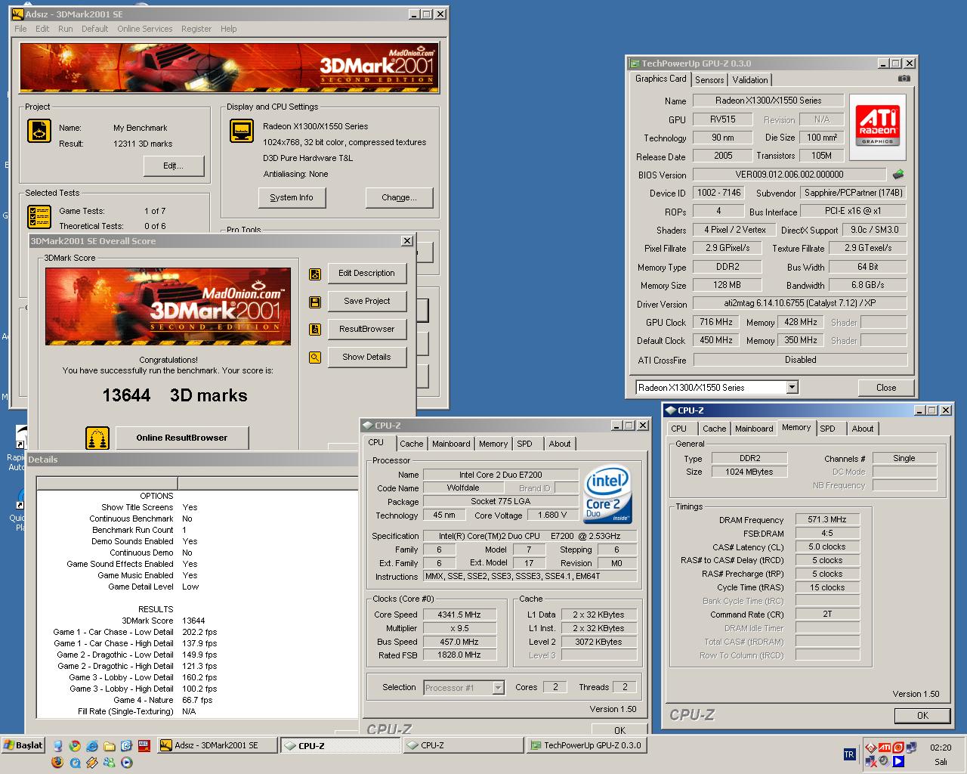Click the DRAM Frequency 571.3 MHz field
The width and height of the screenshot is (967, 774).
(x=827, y=519)
